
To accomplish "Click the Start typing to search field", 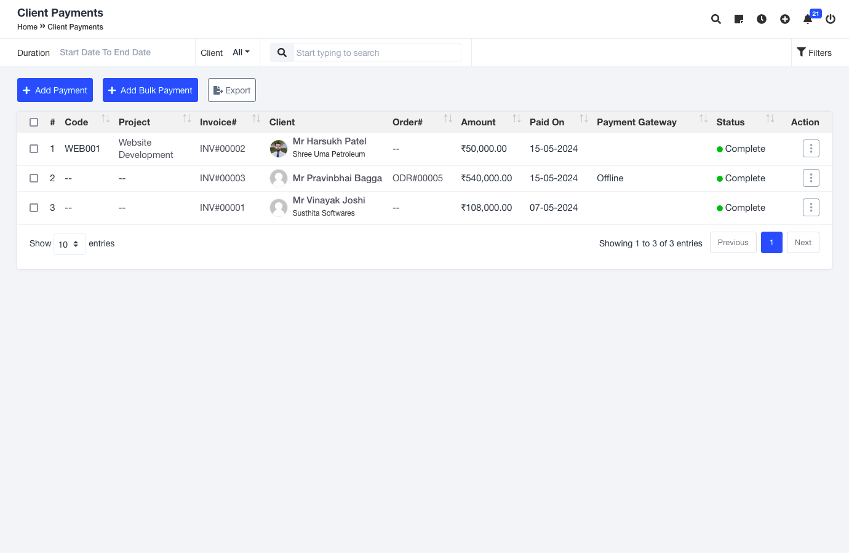I will pyautogui.click(x=377, y=53).
